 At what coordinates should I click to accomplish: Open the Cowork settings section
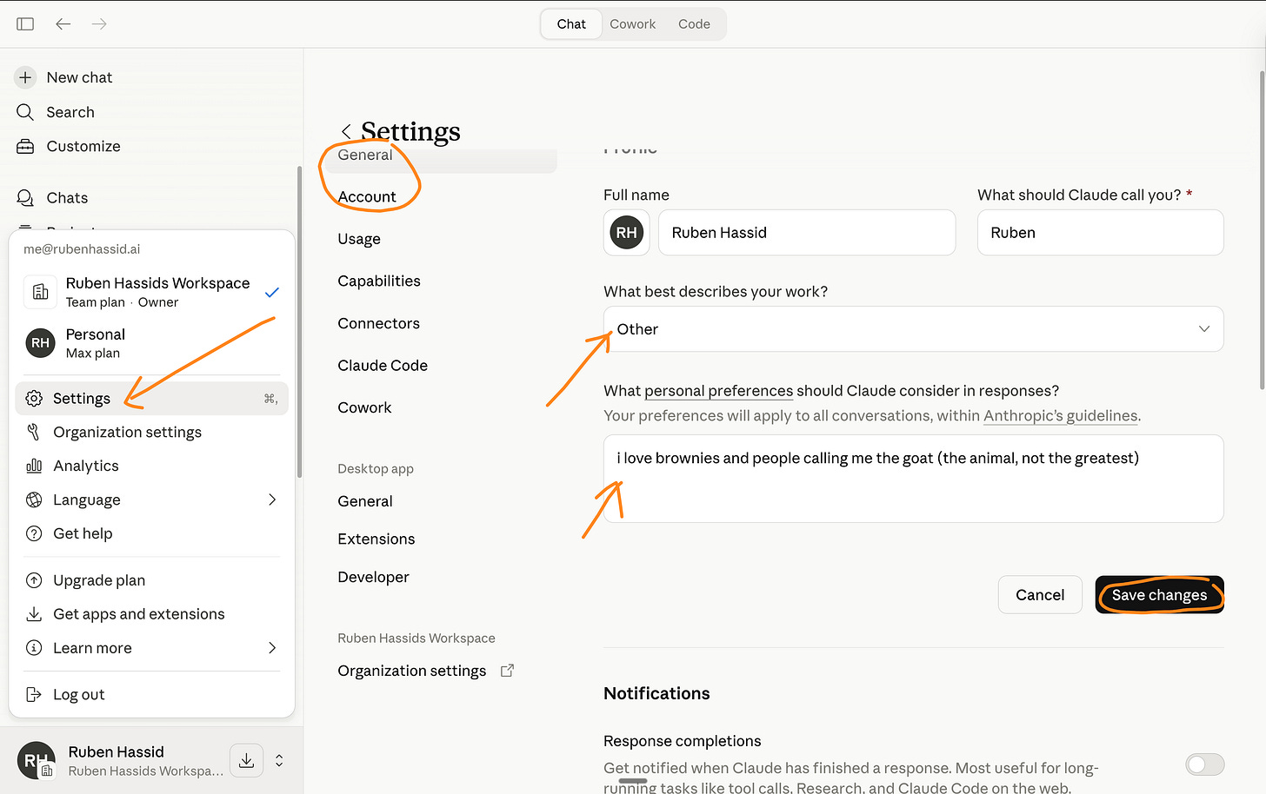click(x=364, y=407)
